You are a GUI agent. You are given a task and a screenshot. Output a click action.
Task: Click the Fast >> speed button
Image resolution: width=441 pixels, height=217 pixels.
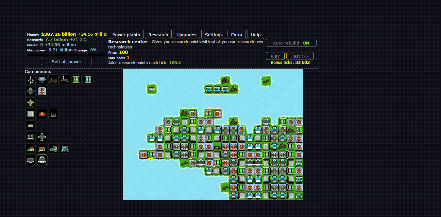pos(300,56)
